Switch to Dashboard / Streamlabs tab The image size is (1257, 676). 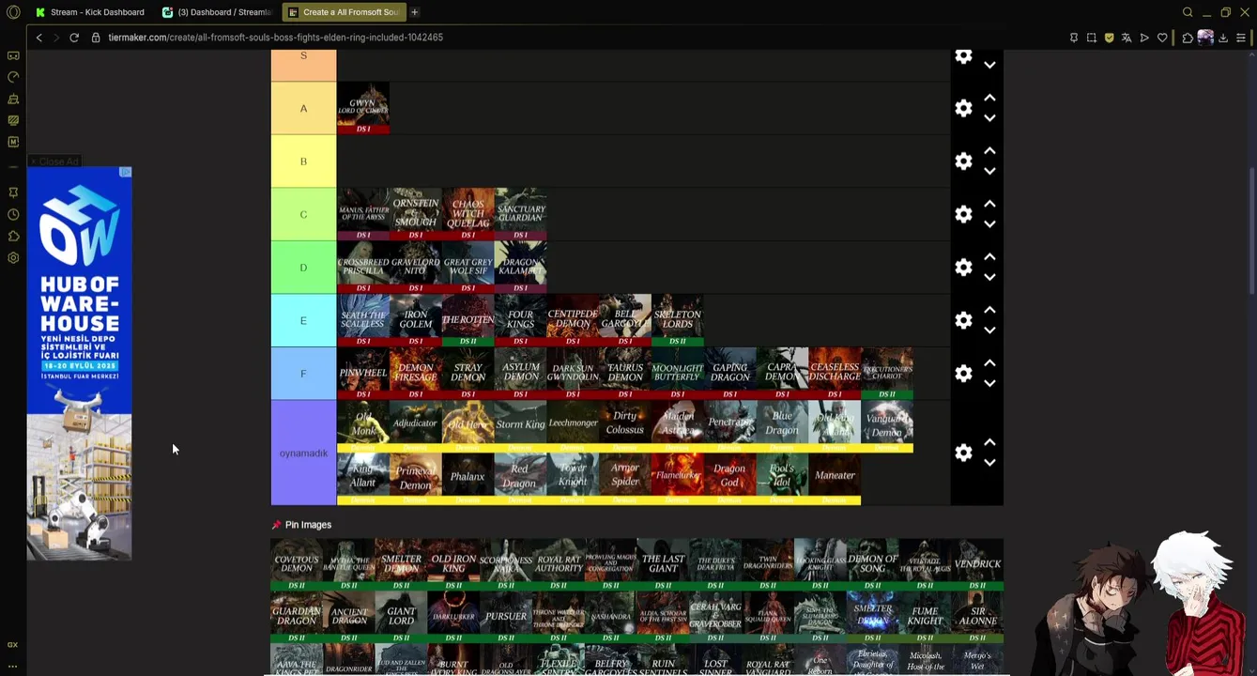(217, 12)
